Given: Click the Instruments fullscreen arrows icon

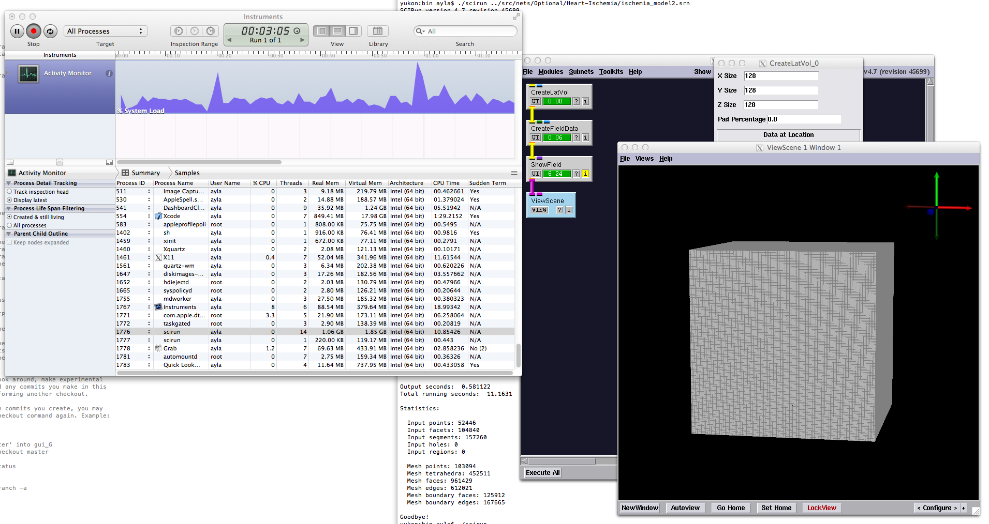Looking at the screenshot, I should pos(515,17).
